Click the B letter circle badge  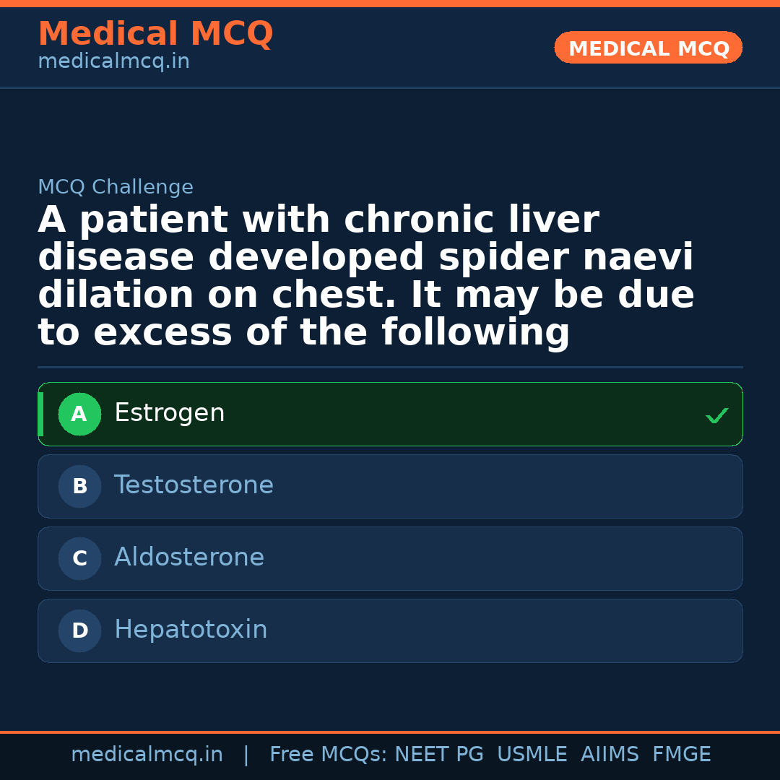(79, 487)
